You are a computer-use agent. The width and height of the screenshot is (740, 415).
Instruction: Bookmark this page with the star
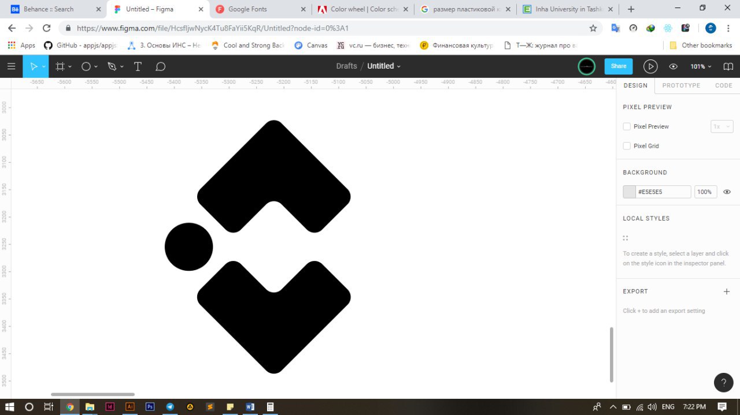[x=593, y=28]
